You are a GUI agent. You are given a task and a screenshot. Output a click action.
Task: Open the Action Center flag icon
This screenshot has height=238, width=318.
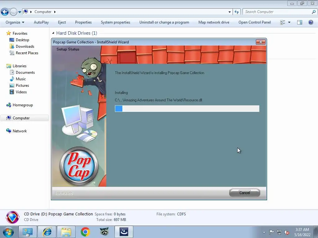[271, 232]
